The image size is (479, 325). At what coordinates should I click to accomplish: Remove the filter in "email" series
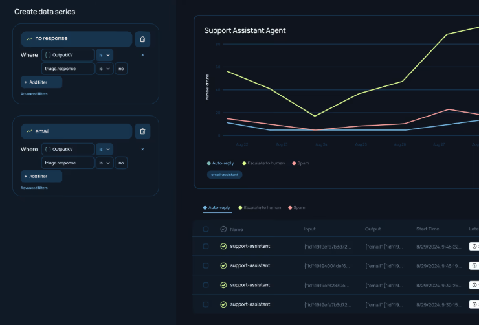[142, 150]
